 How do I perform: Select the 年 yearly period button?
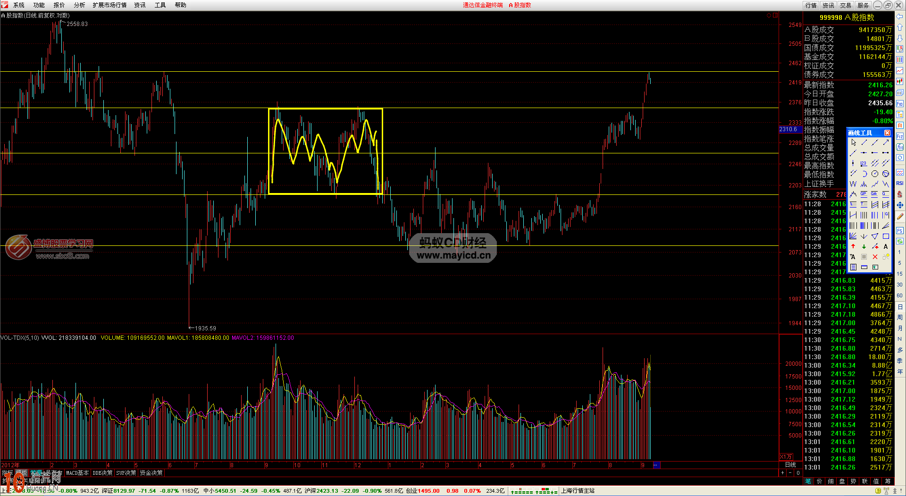(900, 372)
